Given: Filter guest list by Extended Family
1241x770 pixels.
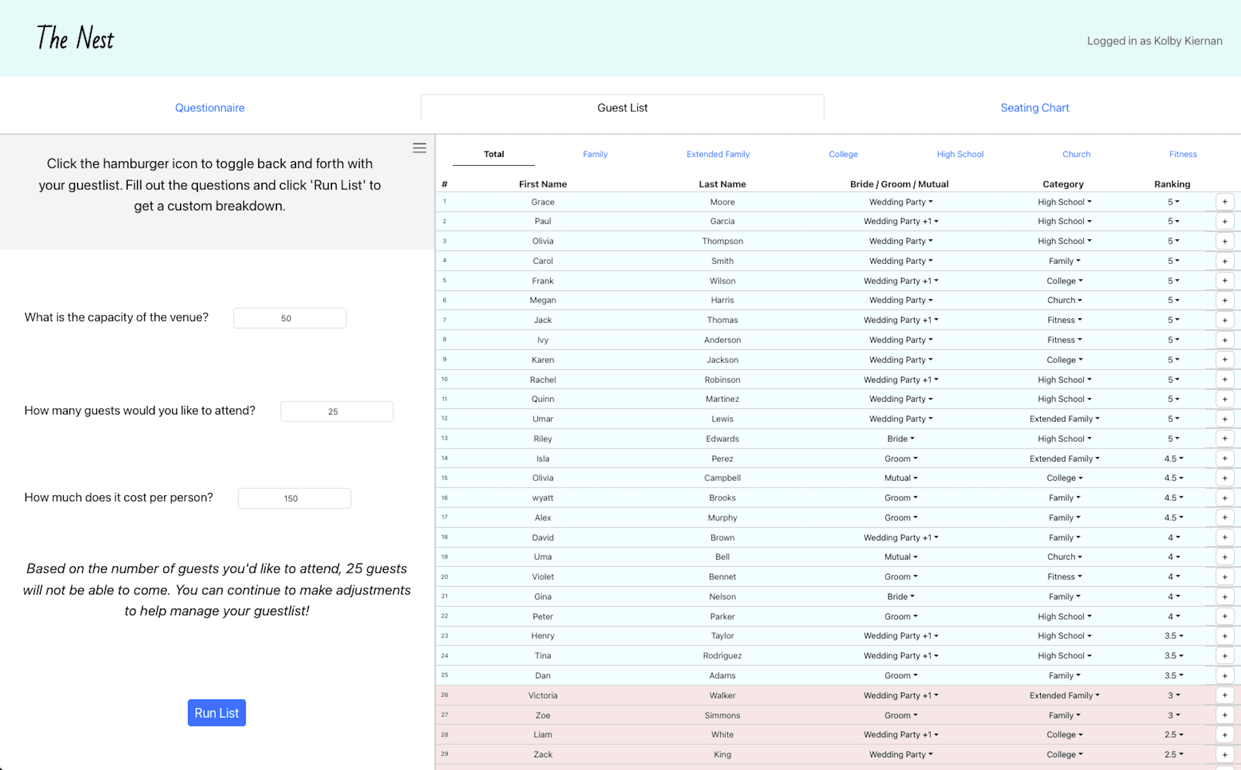Looking at the screenshot, I should click(x=718, y=154).
